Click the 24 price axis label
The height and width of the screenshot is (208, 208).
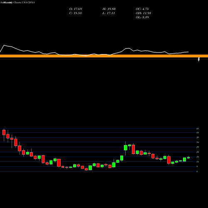click(x=198, y=152)
